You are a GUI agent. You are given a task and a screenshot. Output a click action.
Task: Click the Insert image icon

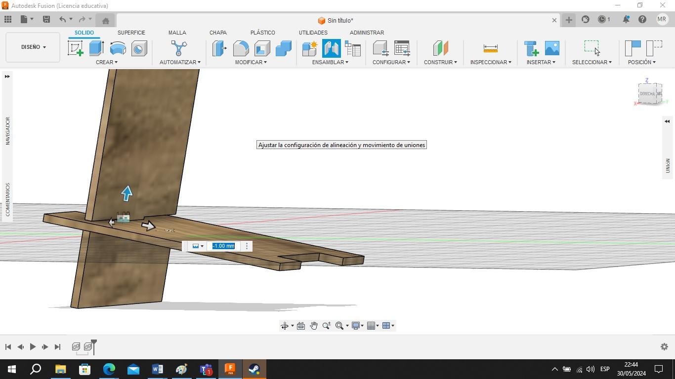coord(552,48)
